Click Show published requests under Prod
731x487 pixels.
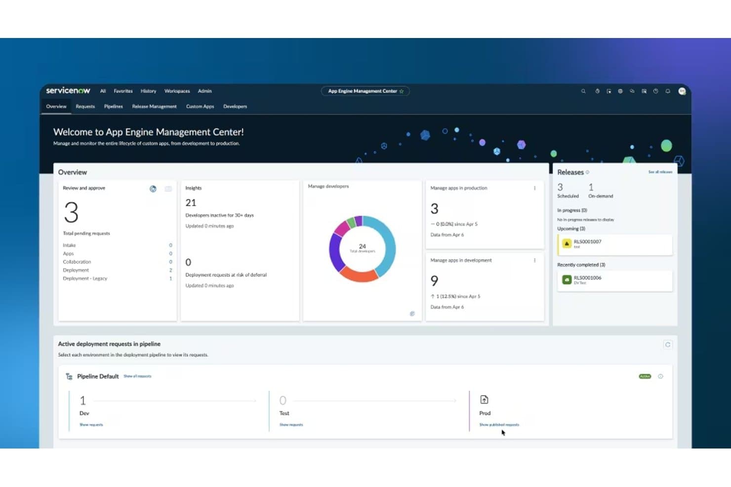pos(499,425)
